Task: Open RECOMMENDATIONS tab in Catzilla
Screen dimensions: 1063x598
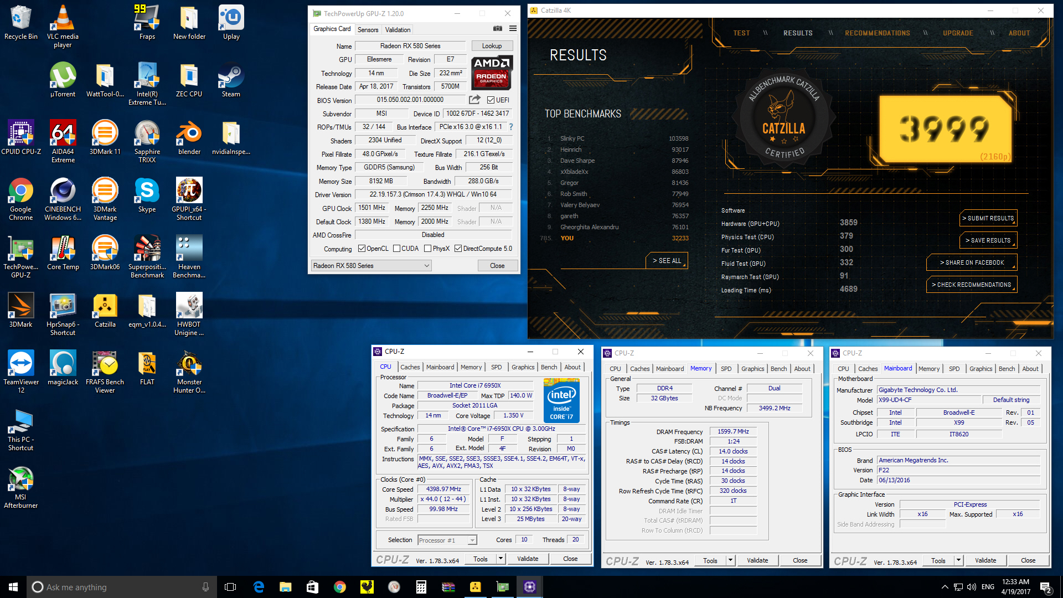Action: click(x=877, y=33)
